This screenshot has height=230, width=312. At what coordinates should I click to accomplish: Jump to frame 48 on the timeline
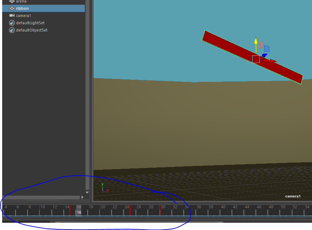(271, 207)
